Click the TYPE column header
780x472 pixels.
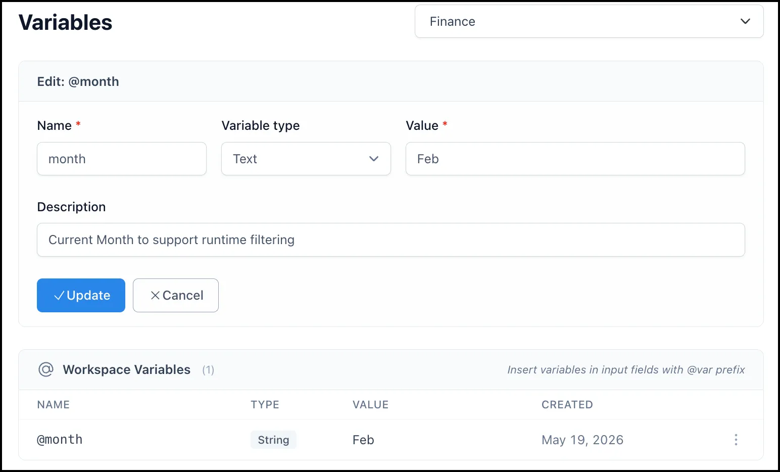(265, 405)
